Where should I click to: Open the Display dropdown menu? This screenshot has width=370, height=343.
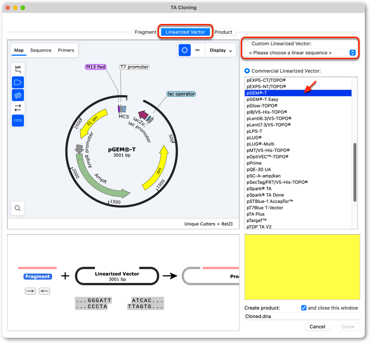(221, 50)
